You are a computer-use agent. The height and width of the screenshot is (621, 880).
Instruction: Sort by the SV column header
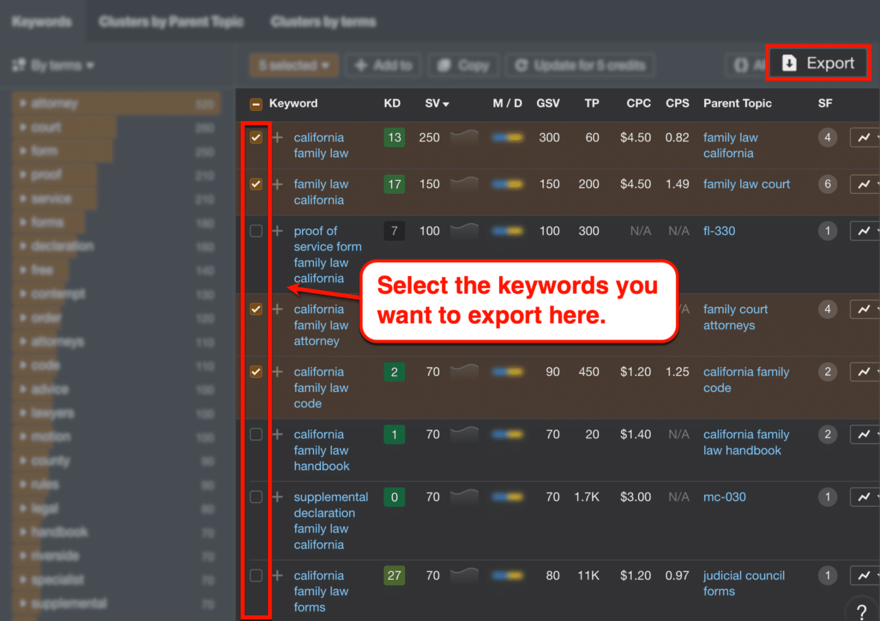(437, 103)
